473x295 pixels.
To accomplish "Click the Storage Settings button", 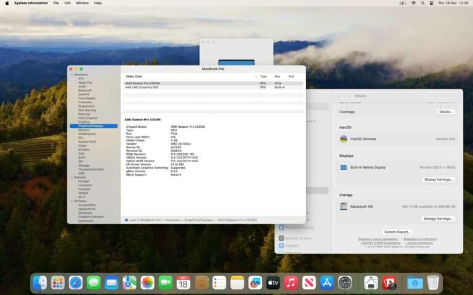I will pyautogui.click(x=438, y=219).
